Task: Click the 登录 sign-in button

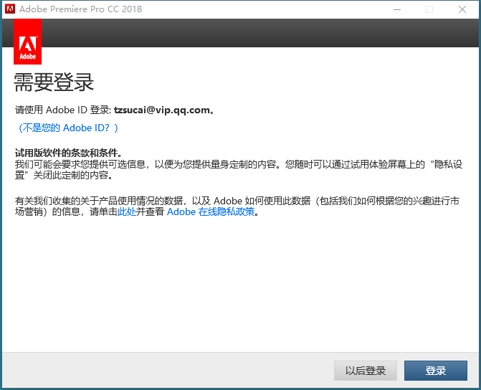Action: point(436,371)
